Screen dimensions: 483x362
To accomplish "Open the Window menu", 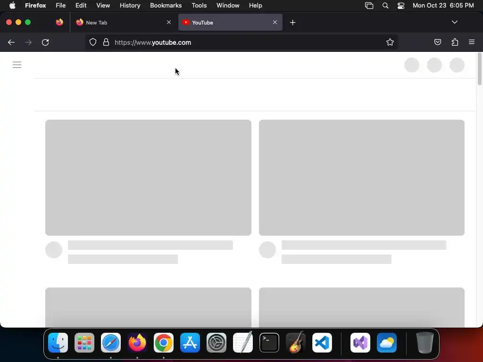I will click(228, 6).
